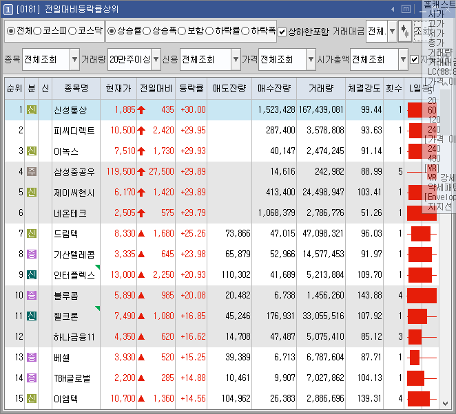Click the 신 badge icon for 인터플렉스

tap(32, 274)
